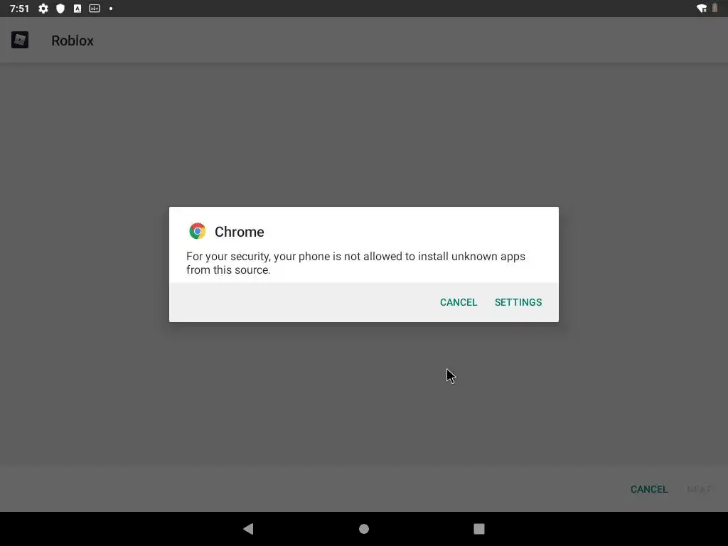Click the Chrome logo in the dialog
The width and height of the screenshot is (728, 546).
tap(198, 231)
